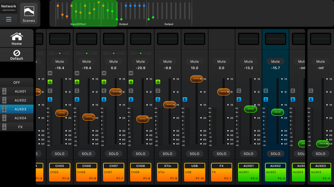Open EQ E icon on CH05

[50, 99]
